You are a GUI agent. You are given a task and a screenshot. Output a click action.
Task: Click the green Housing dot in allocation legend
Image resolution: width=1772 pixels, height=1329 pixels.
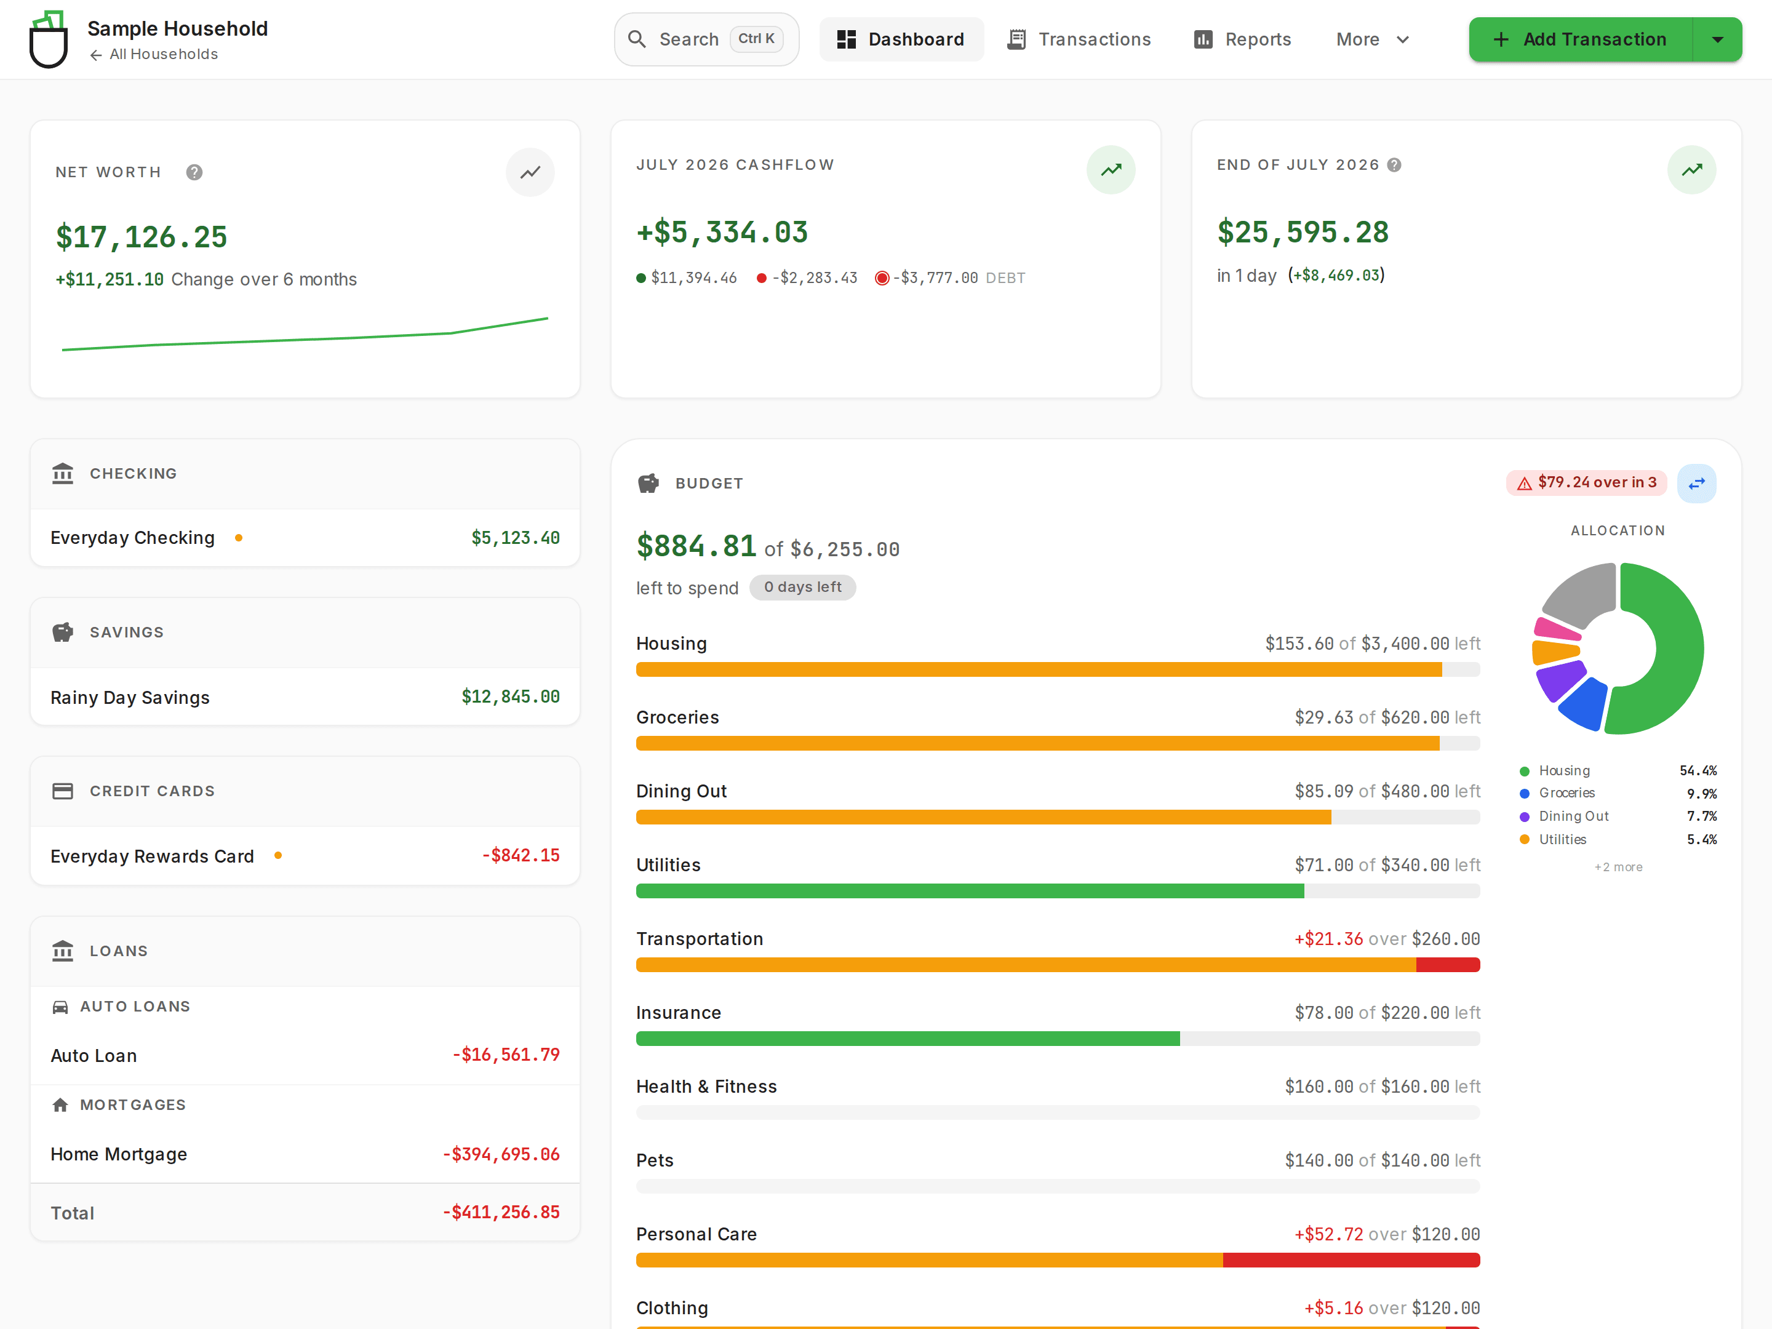tap(1525, 772)
